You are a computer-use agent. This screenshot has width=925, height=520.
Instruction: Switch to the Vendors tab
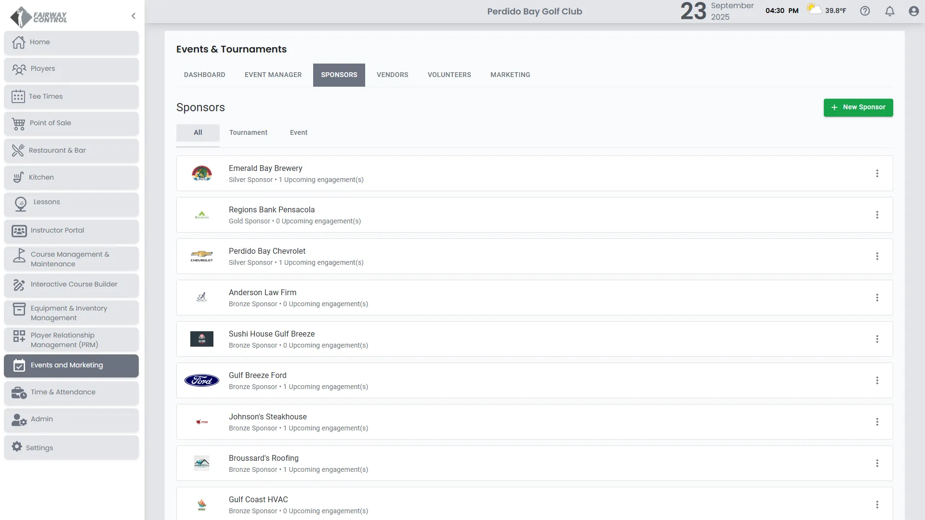[392, 75]
